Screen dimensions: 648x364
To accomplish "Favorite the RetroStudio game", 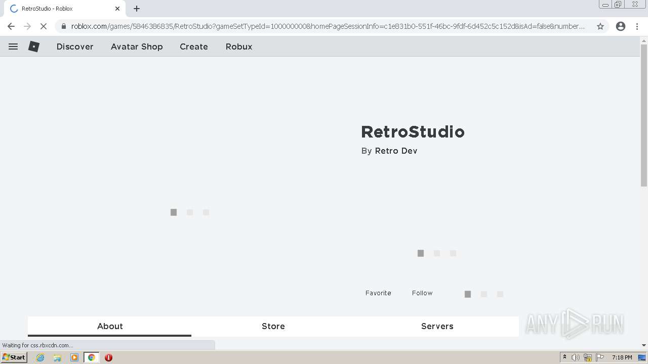I will point(378,293).
